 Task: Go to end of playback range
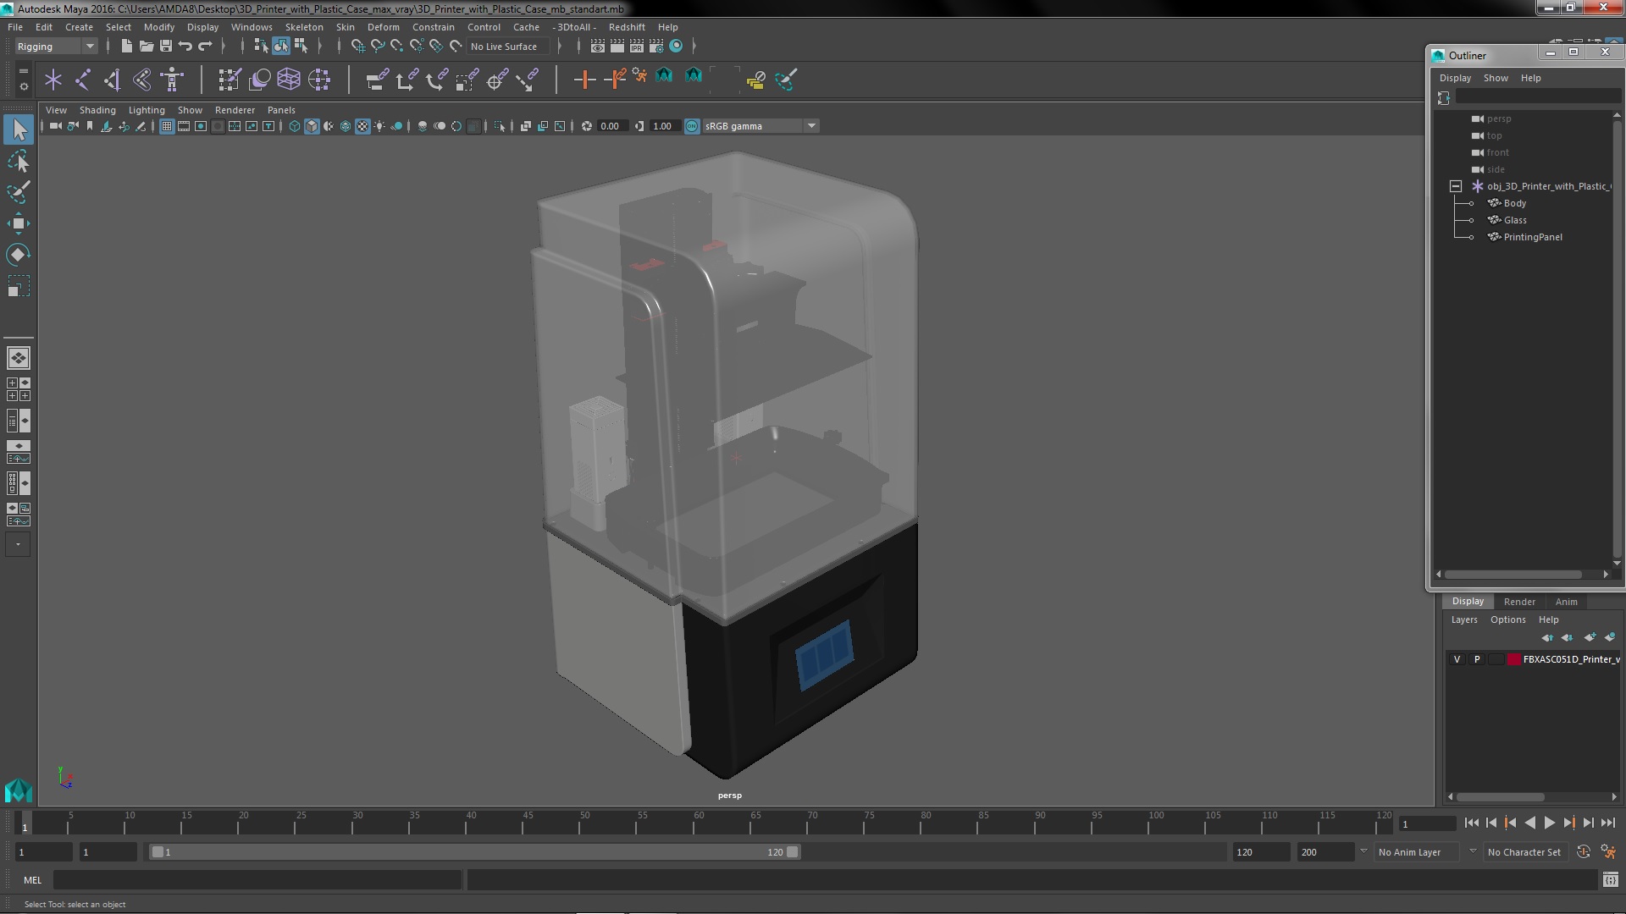(1608, 823)
